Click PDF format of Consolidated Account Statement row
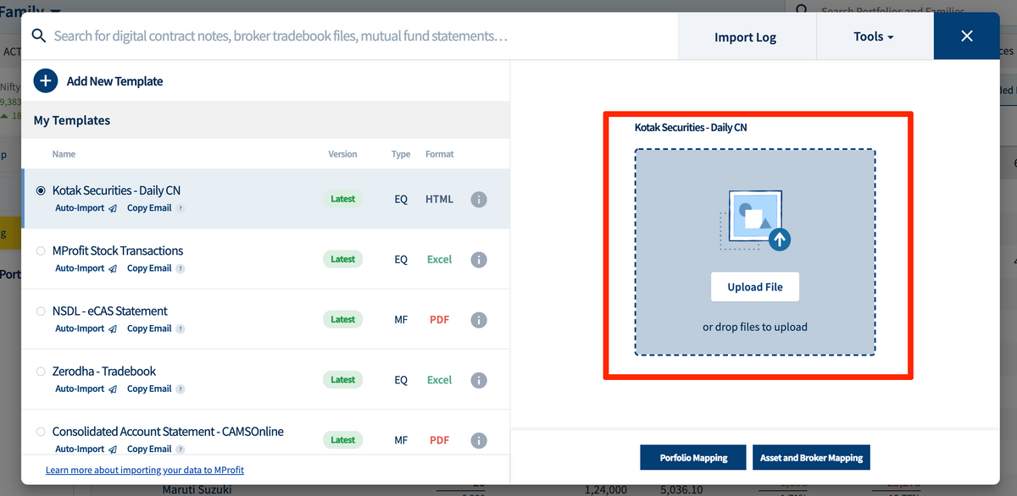The width and height of the screenshot is (1017, 496). pos(439,440)
